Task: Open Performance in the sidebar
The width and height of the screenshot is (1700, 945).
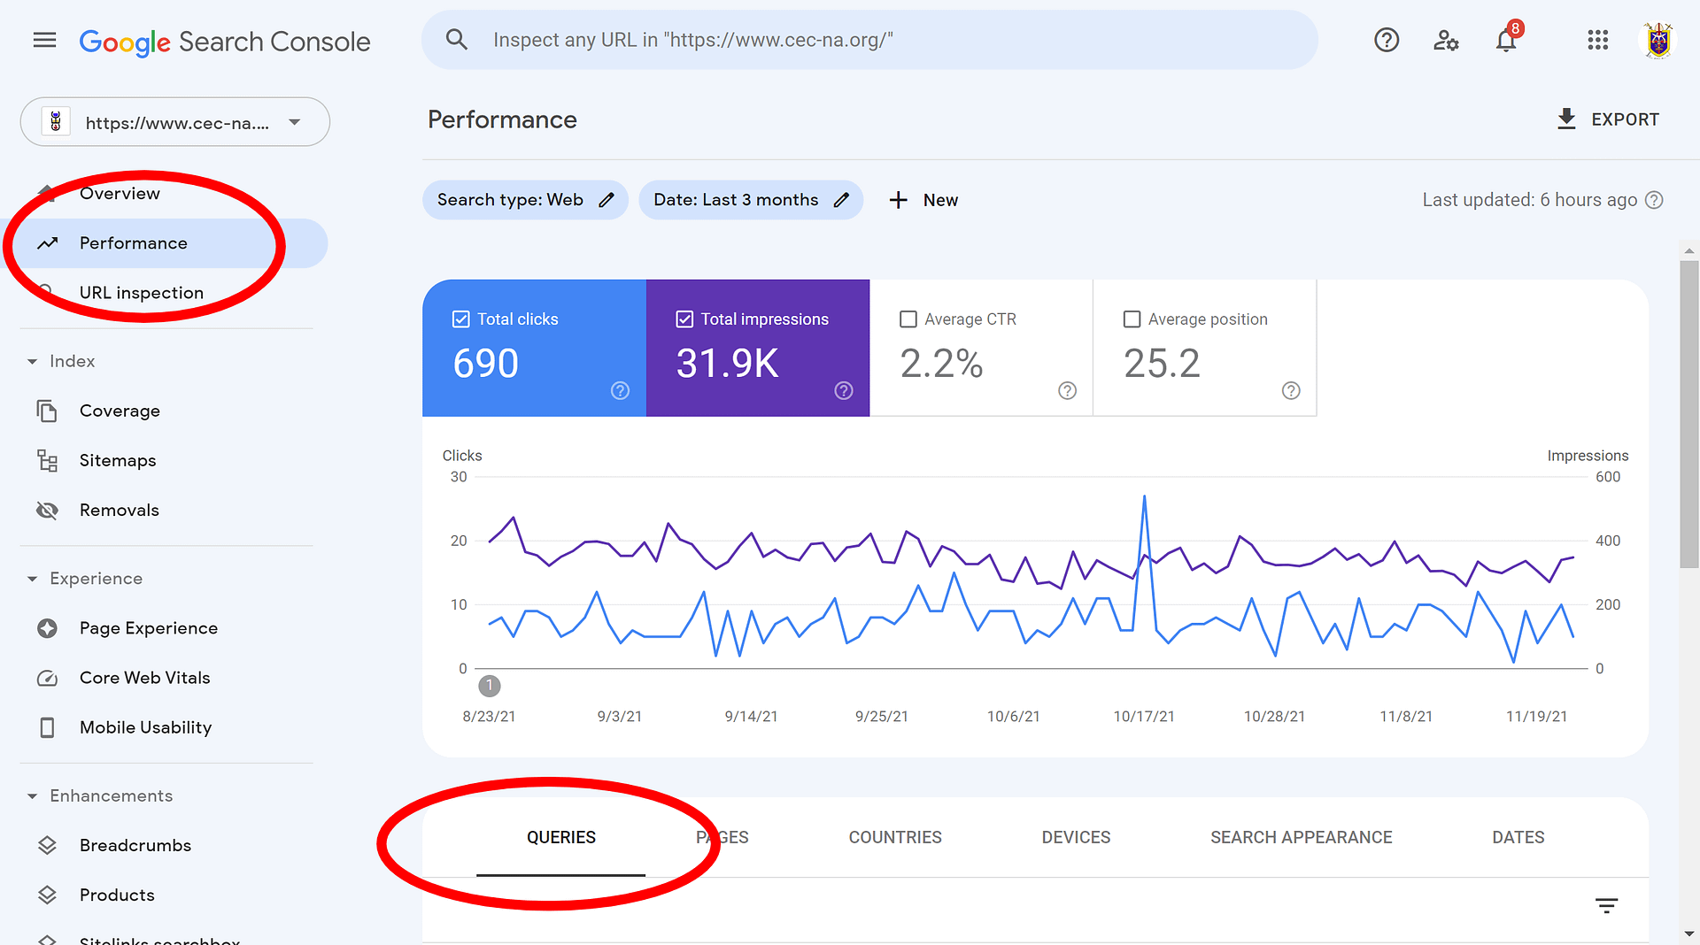Action: tap(165, 243)
